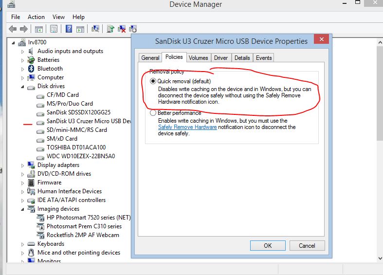Click the Uninstall device toolbar icon
383x275 pixels.
[x=122, y=29]
